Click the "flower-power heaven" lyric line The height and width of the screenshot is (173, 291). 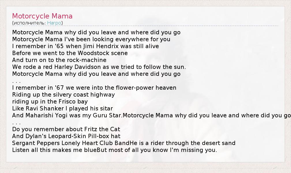94,88
